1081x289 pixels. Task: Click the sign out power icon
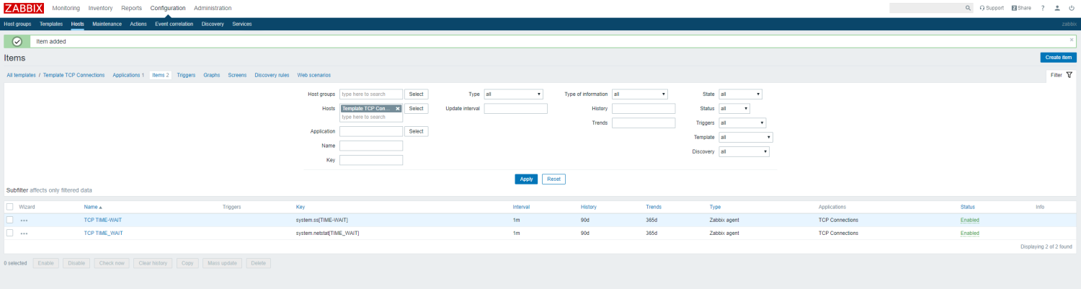pyautogui.click(x=1072, y=8)
